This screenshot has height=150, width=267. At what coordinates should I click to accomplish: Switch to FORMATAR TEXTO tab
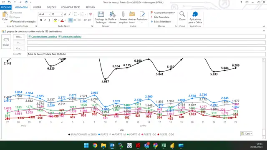pyautogui.click(x=71, y=7)
